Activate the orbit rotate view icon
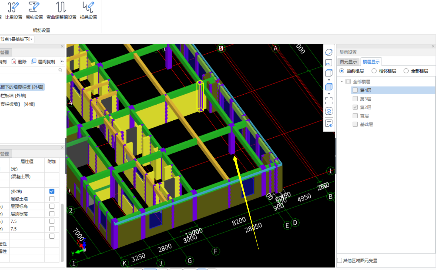436x270 pixels. tap(329, 52)
